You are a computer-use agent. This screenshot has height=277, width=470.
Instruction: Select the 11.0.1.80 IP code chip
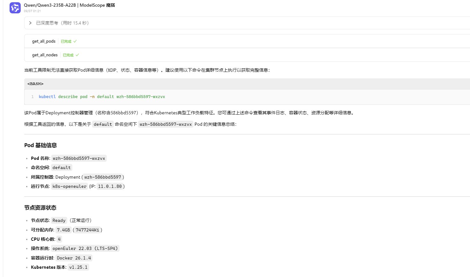110,187
